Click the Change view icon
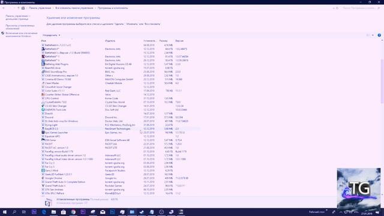The image size is (384, 216). [368, 35]
